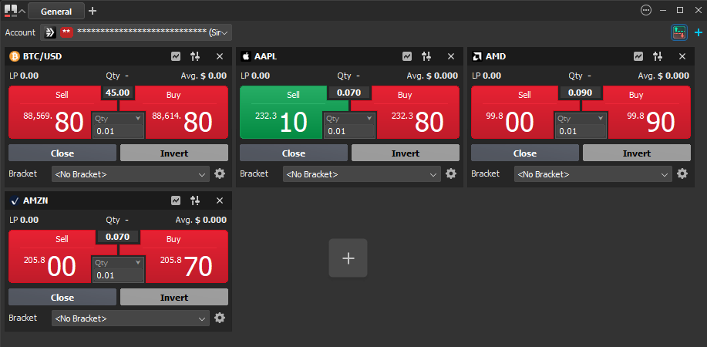The width and height of the screenshot is (707, 347).
Task: Open chart icon in BTC/USD panel
Action: [x=176, y=56]
